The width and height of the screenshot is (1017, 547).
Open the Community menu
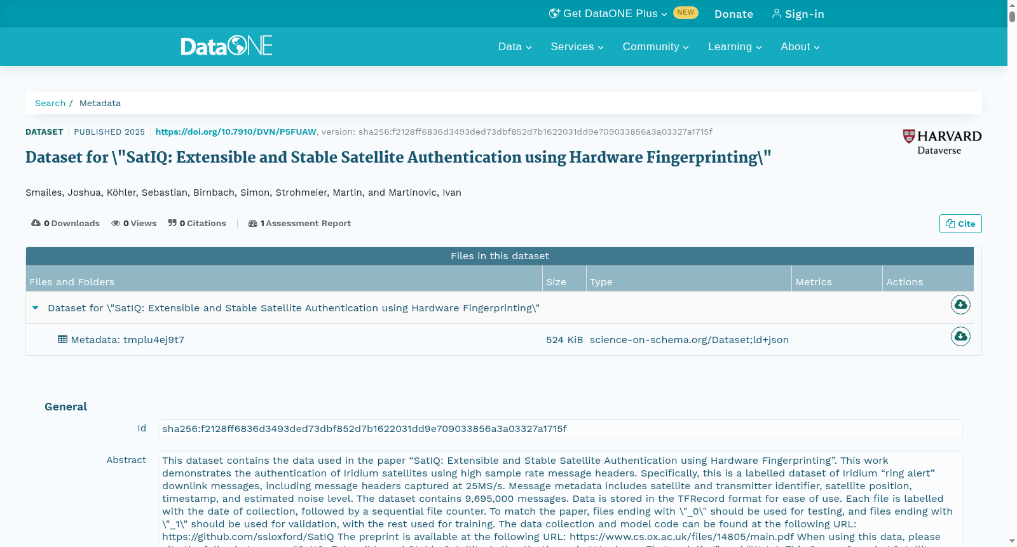point(655,46)
